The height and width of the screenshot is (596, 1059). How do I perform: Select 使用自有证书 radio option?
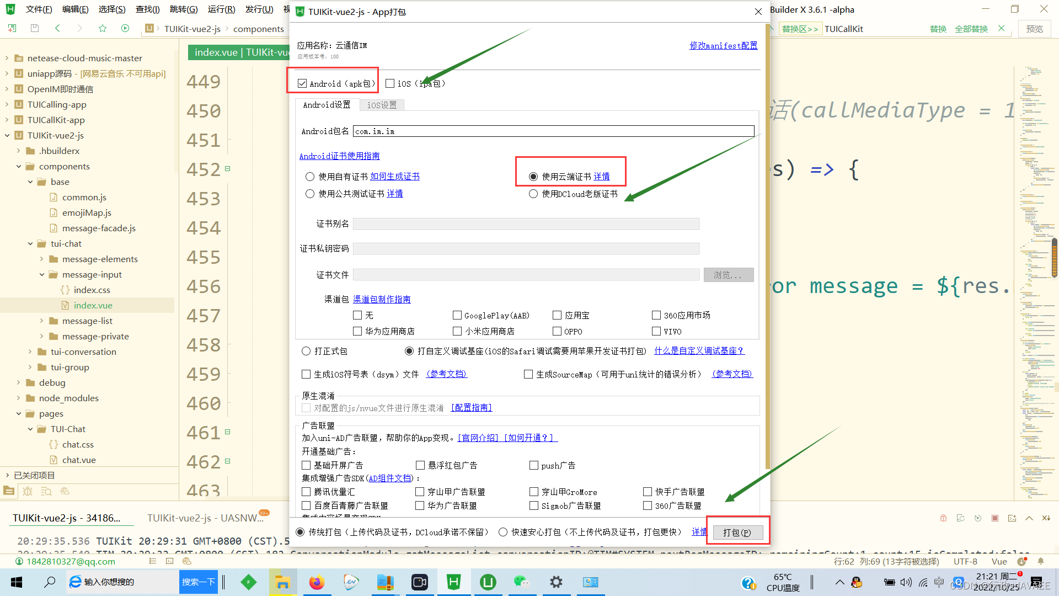pyautogui.click(x=310, y=177)
